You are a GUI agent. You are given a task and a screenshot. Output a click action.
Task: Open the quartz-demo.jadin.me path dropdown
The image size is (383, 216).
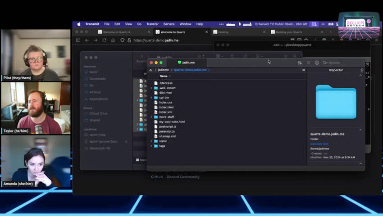[192, 70]
